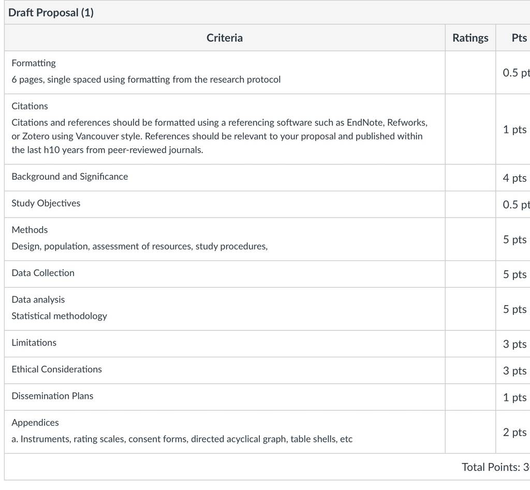Click the Formatting criterion title

pos(34,63)
